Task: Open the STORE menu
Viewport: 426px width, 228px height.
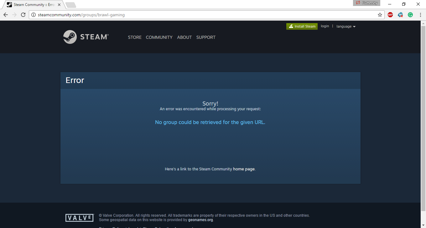Action: coord(135,37)
